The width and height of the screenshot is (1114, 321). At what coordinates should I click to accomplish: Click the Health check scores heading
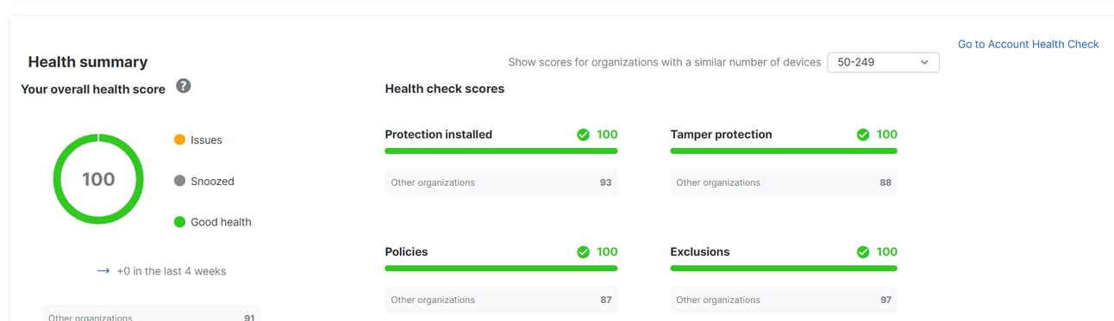(x=444, y=89)
